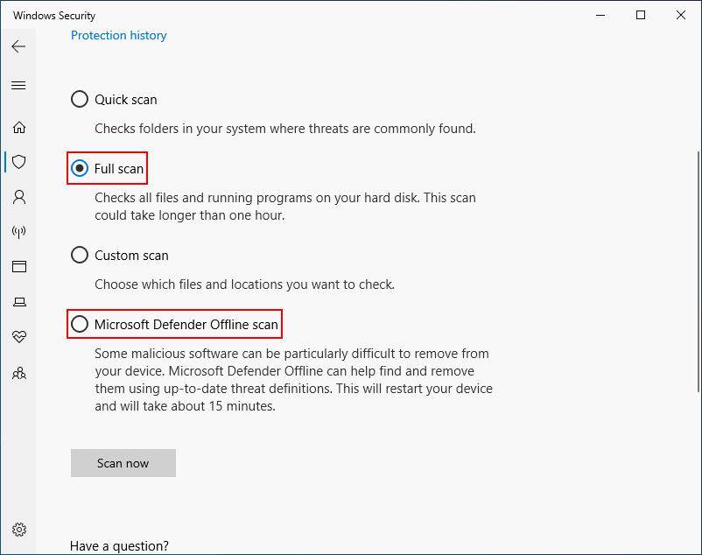Select Microsoft Defender Offline scan
702x555 pixels.
[80, 325]
